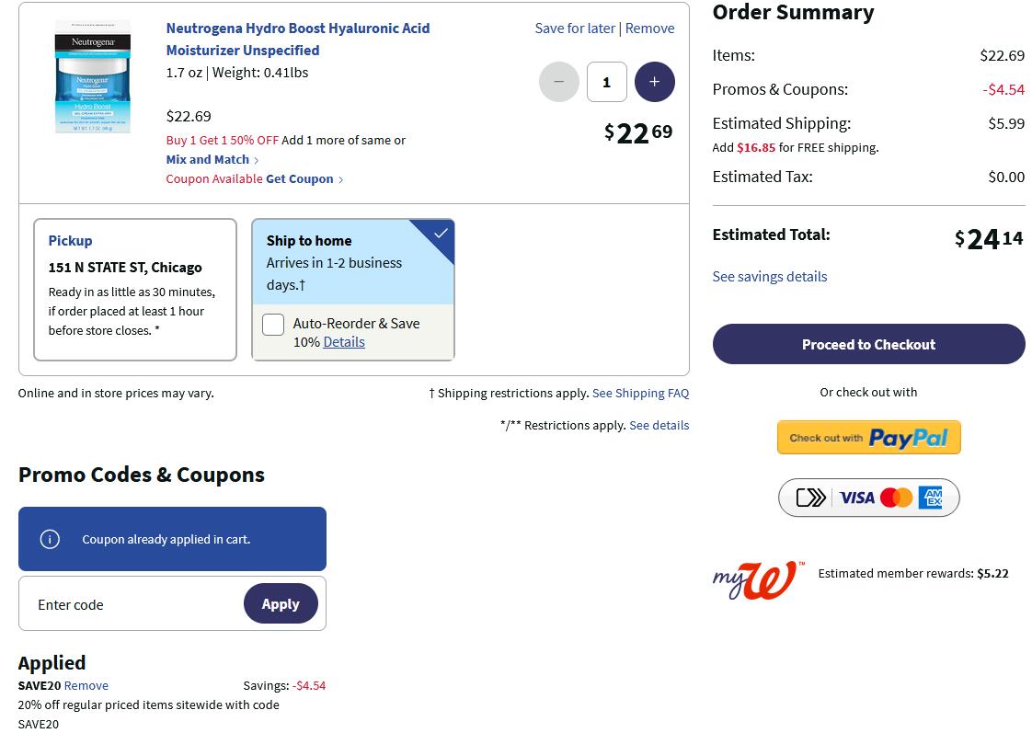Decrease quantity with the minus button
Viewport: 1032px width, 756px height.
[559, 82]
